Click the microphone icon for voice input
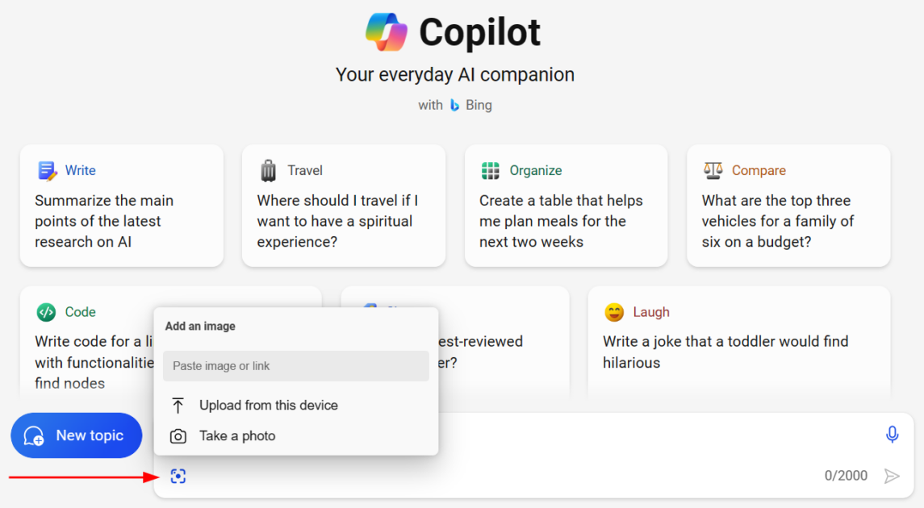This screenshot has height=508, width=924. point(892,435)
